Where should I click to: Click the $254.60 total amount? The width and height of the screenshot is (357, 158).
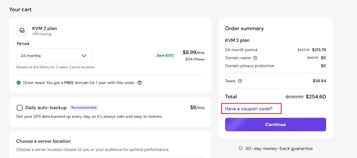coord(316,97)
